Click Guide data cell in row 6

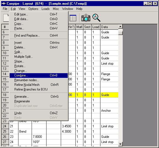pyautogui.click(x=109, y=32)
